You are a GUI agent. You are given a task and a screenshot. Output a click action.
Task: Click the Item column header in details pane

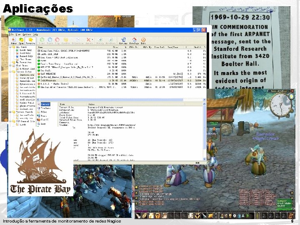tap(72, 104)
